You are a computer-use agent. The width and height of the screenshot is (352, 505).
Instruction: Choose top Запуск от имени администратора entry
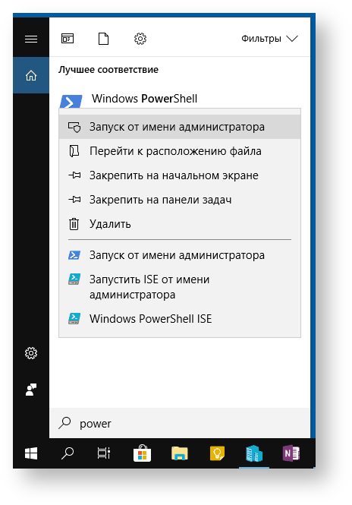(x=180, y=127)
